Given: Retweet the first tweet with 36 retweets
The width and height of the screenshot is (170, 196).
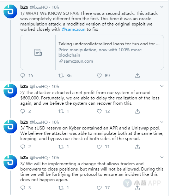Looking at the screenshot, I should click(x=61, y=75).
